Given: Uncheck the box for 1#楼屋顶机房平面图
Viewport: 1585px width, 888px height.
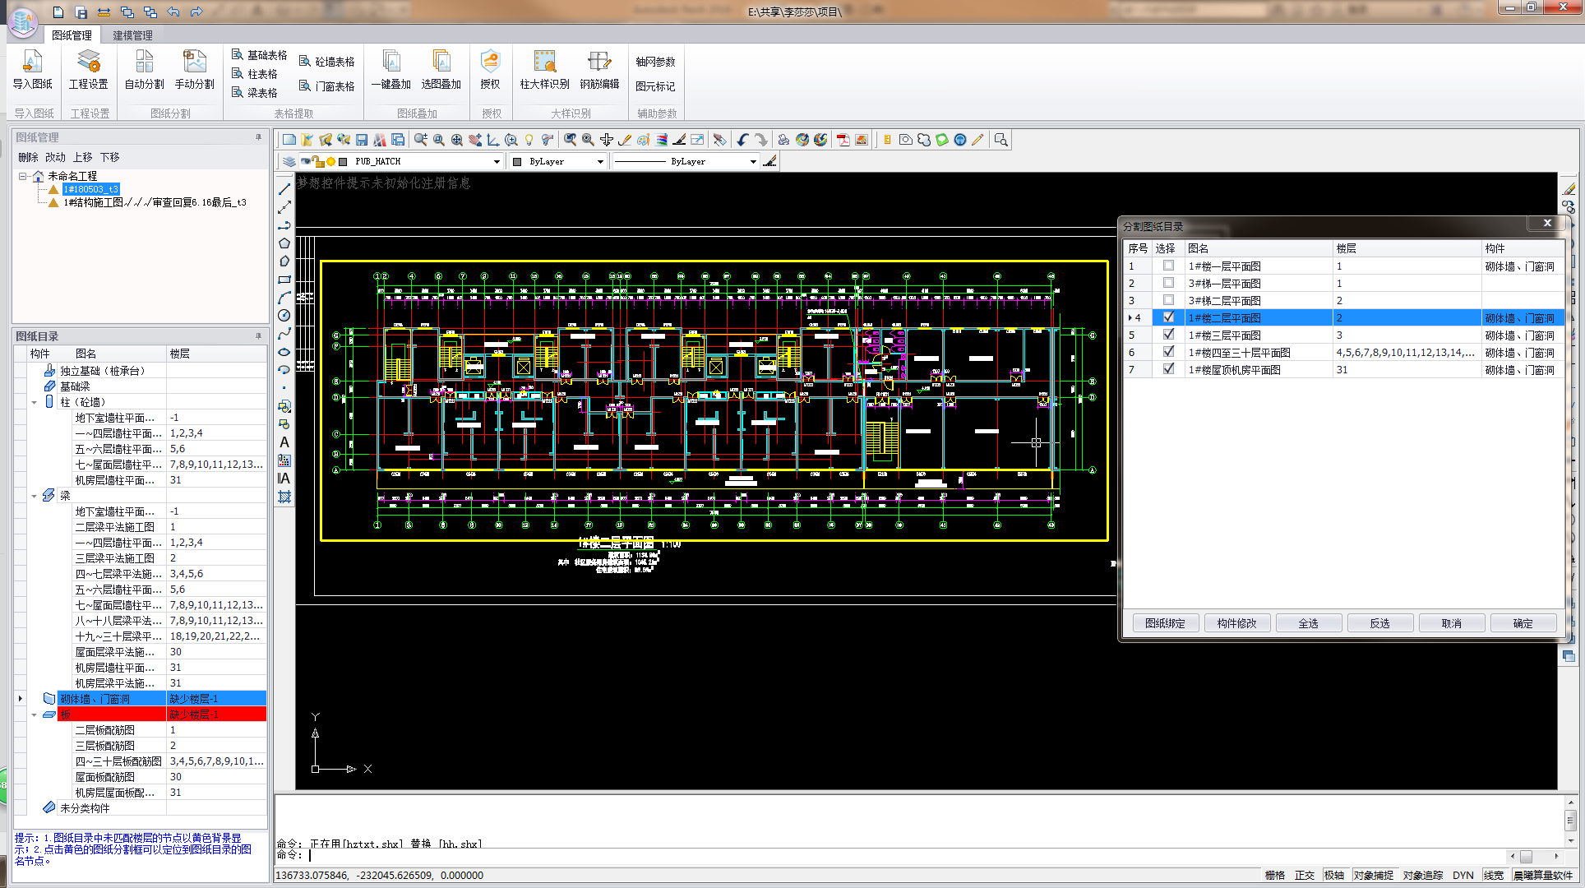Looking at the screenshot, I should pyautogui.click(x=1168, y=369).
